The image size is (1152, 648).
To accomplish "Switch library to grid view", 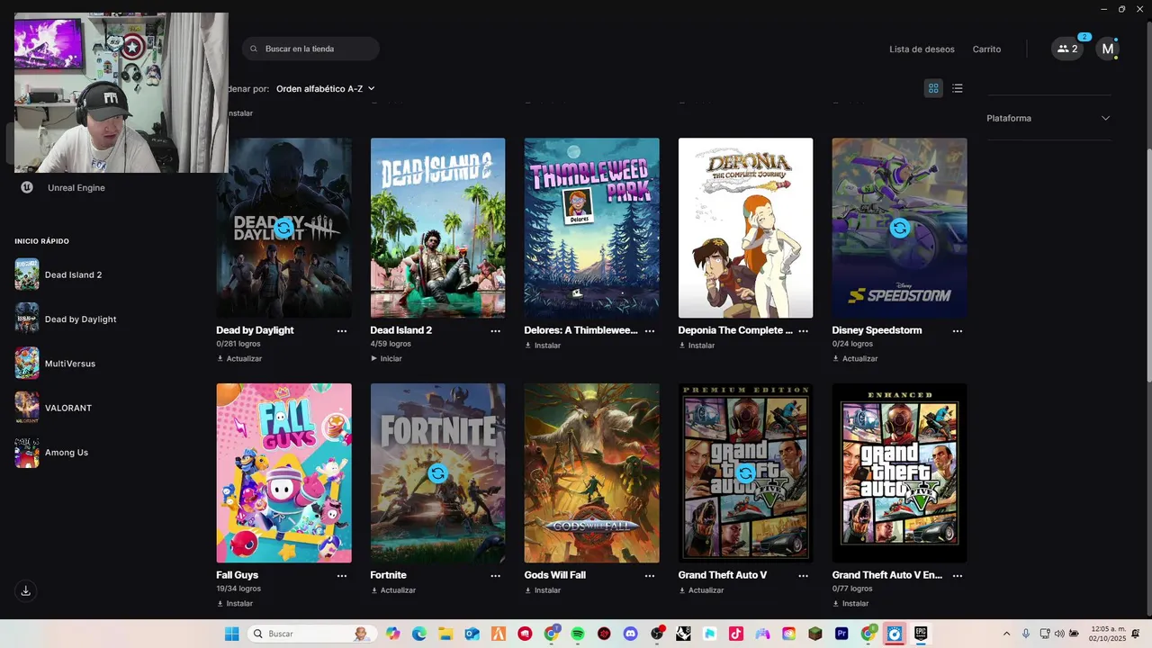I will tap(933, 88).
